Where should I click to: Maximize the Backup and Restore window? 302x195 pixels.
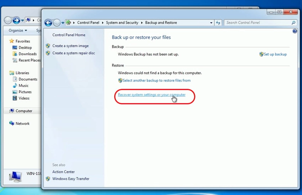tap(280, 12)
